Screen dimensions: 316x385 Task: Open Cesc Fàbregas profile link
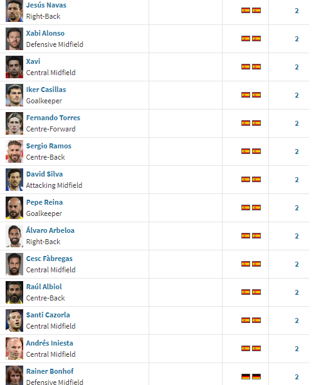50,259
